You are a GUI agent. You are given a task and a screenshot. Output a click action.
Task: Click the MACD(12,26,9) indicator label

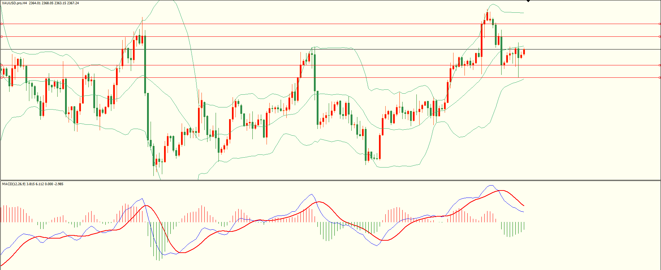pyautogui.click(x=13, y=184)
